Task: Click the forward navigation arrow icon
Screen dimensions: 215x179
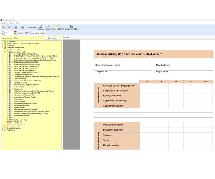Action: pos(9,27)
